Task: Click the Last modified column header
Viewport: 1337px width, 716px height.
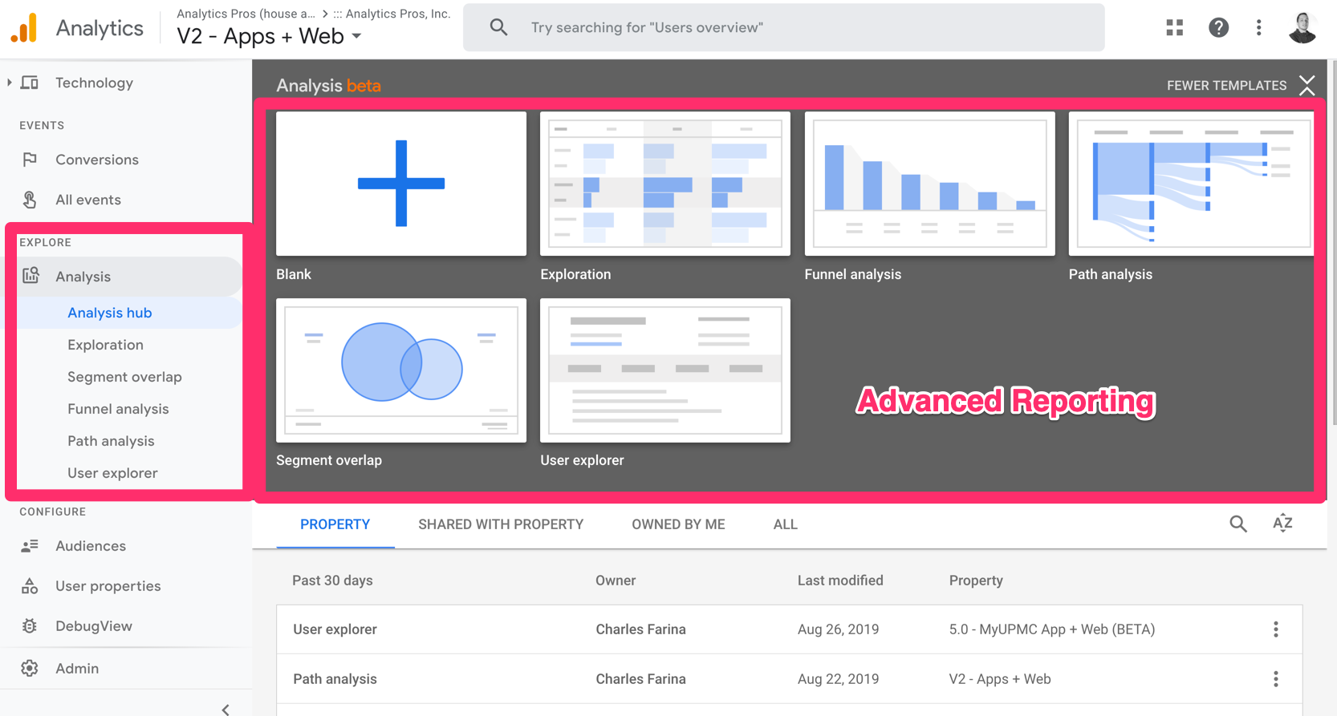Action: (840, 580)
